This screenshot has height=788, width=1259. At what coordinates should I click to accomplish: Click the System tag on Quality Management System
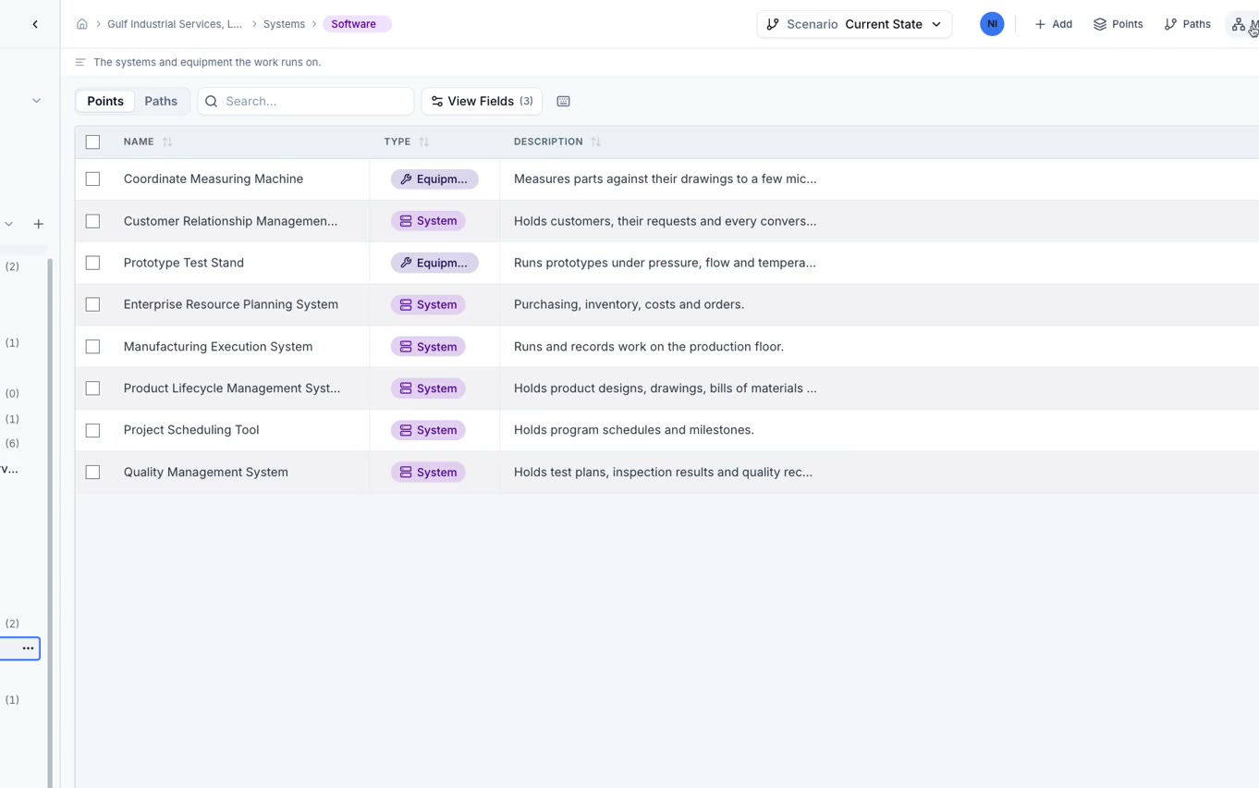428,472
